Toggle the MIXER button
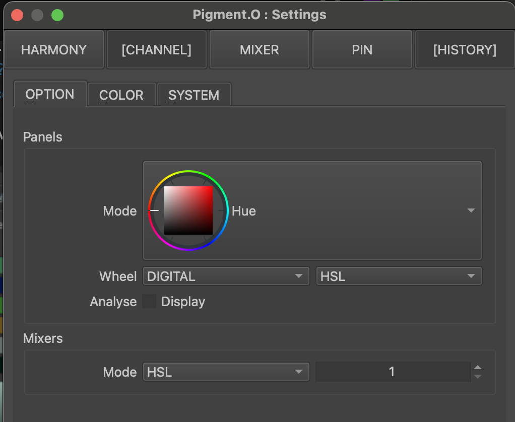 (260, 50)
